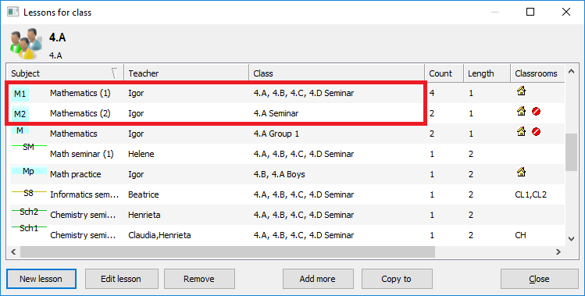Viewport: 585px width, 296px height.
Task: Select the Math seminar (1) lesson row
Action: [x=287, y=154]
